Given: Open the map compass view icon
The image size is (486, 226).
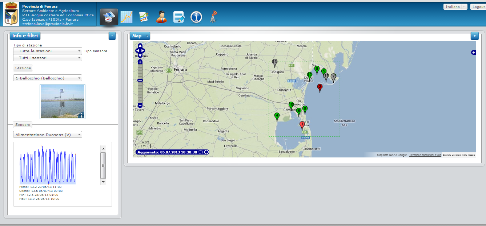Looking at the screenshot, I should pyautogui.click(x=109, y=17).
